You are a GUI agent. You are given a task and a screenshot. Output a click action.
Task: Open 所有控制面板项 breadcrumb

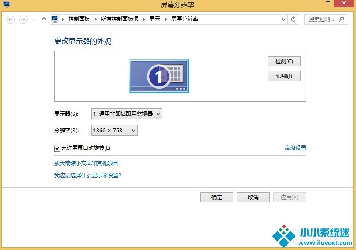[120, 19]
